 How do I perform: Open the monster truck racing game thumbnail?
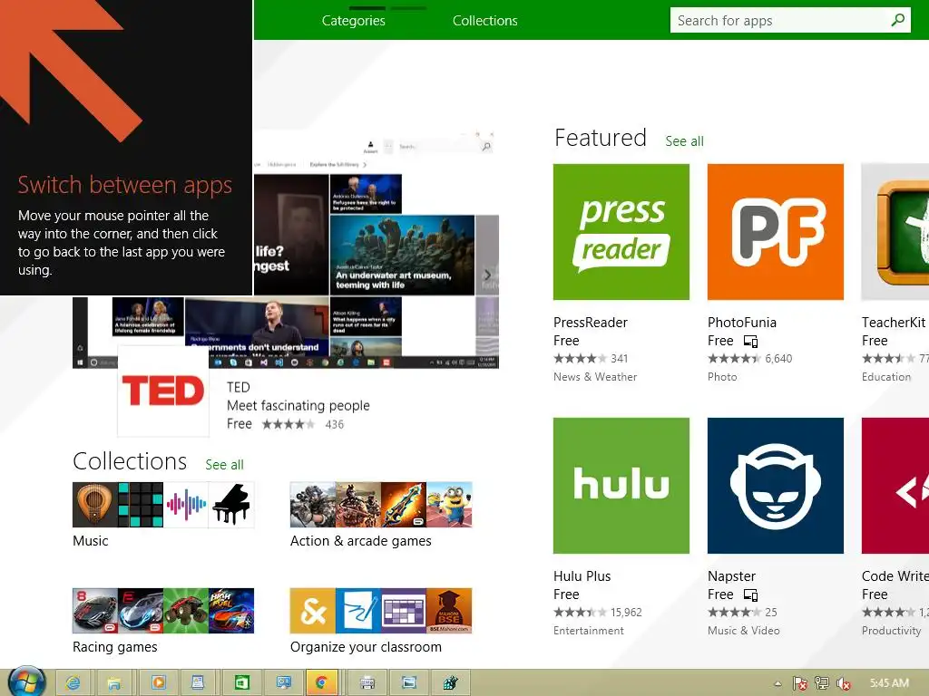click(x=186, y=611)
